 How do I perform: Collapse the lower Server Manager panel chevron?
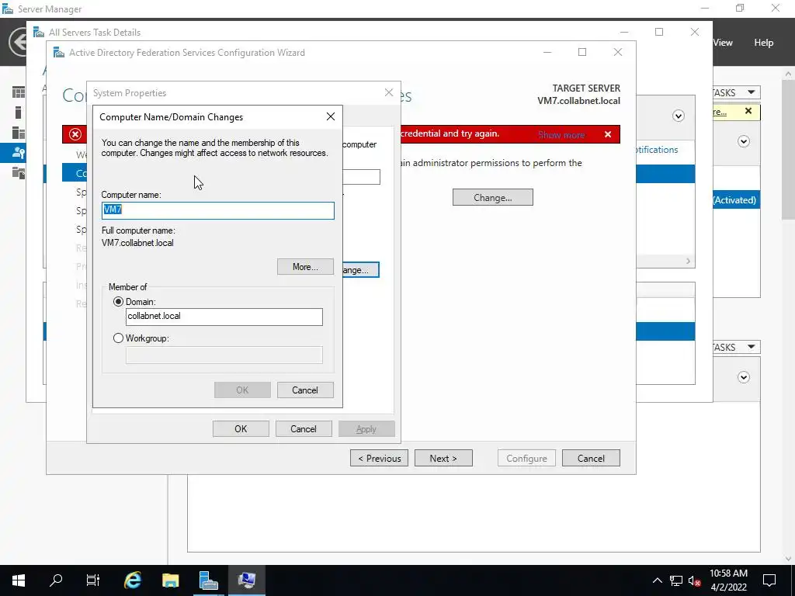pos(743,377)
